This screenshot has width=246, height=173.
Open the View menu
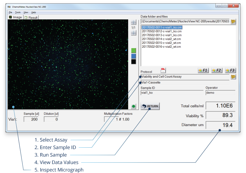tap(26, 12)
